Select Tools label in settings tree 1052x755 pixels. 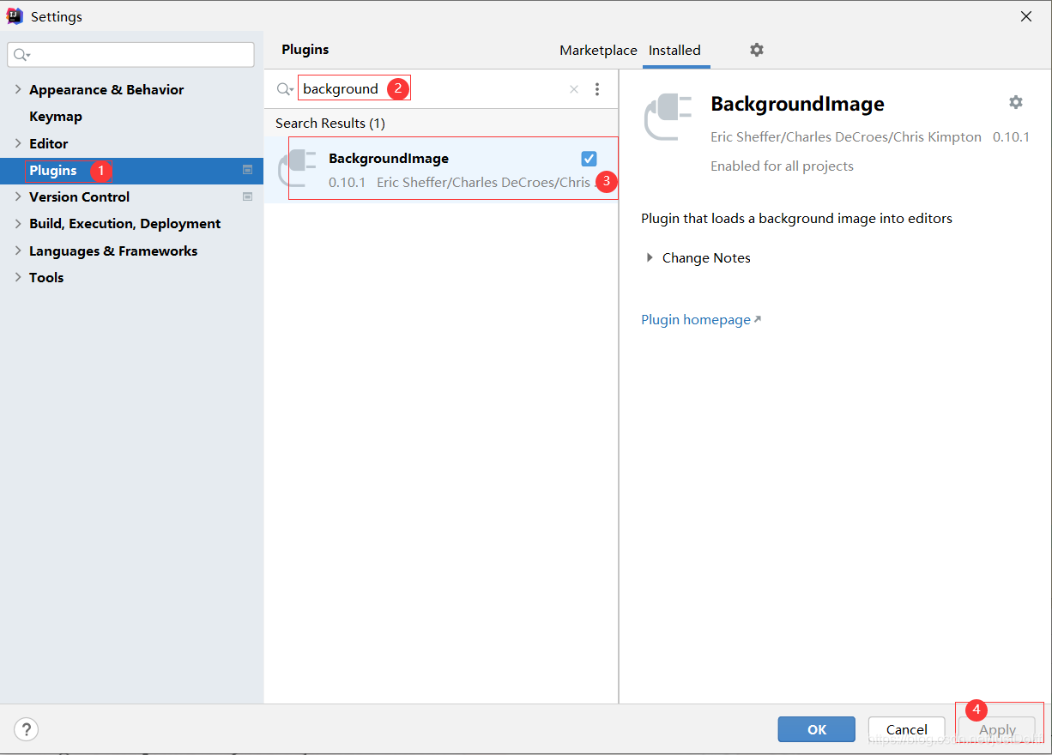coord(46,277)
